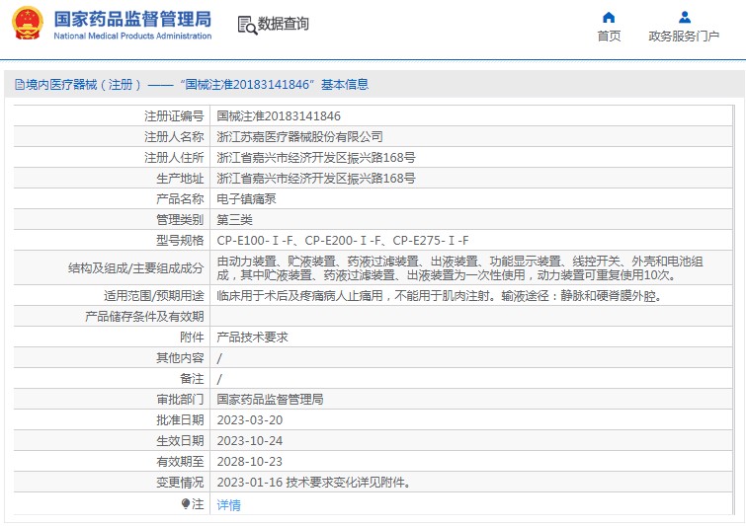Select approval date 2023-03-20
This screenshot has width=746, height=526.
250,420
